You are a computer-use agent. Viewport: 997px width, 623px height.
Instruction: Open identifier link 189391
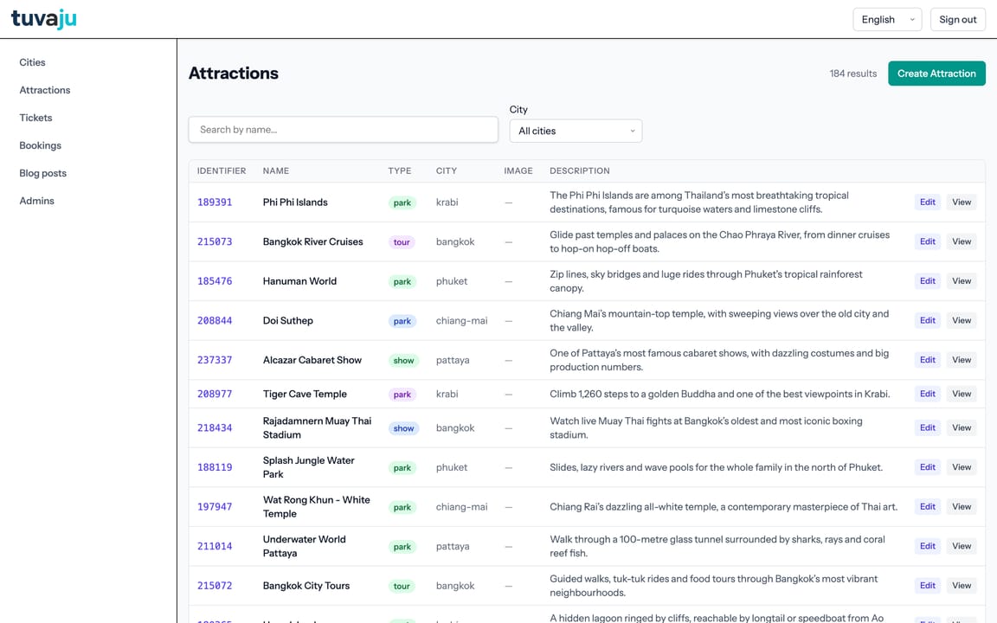click(x=215, y=202)
